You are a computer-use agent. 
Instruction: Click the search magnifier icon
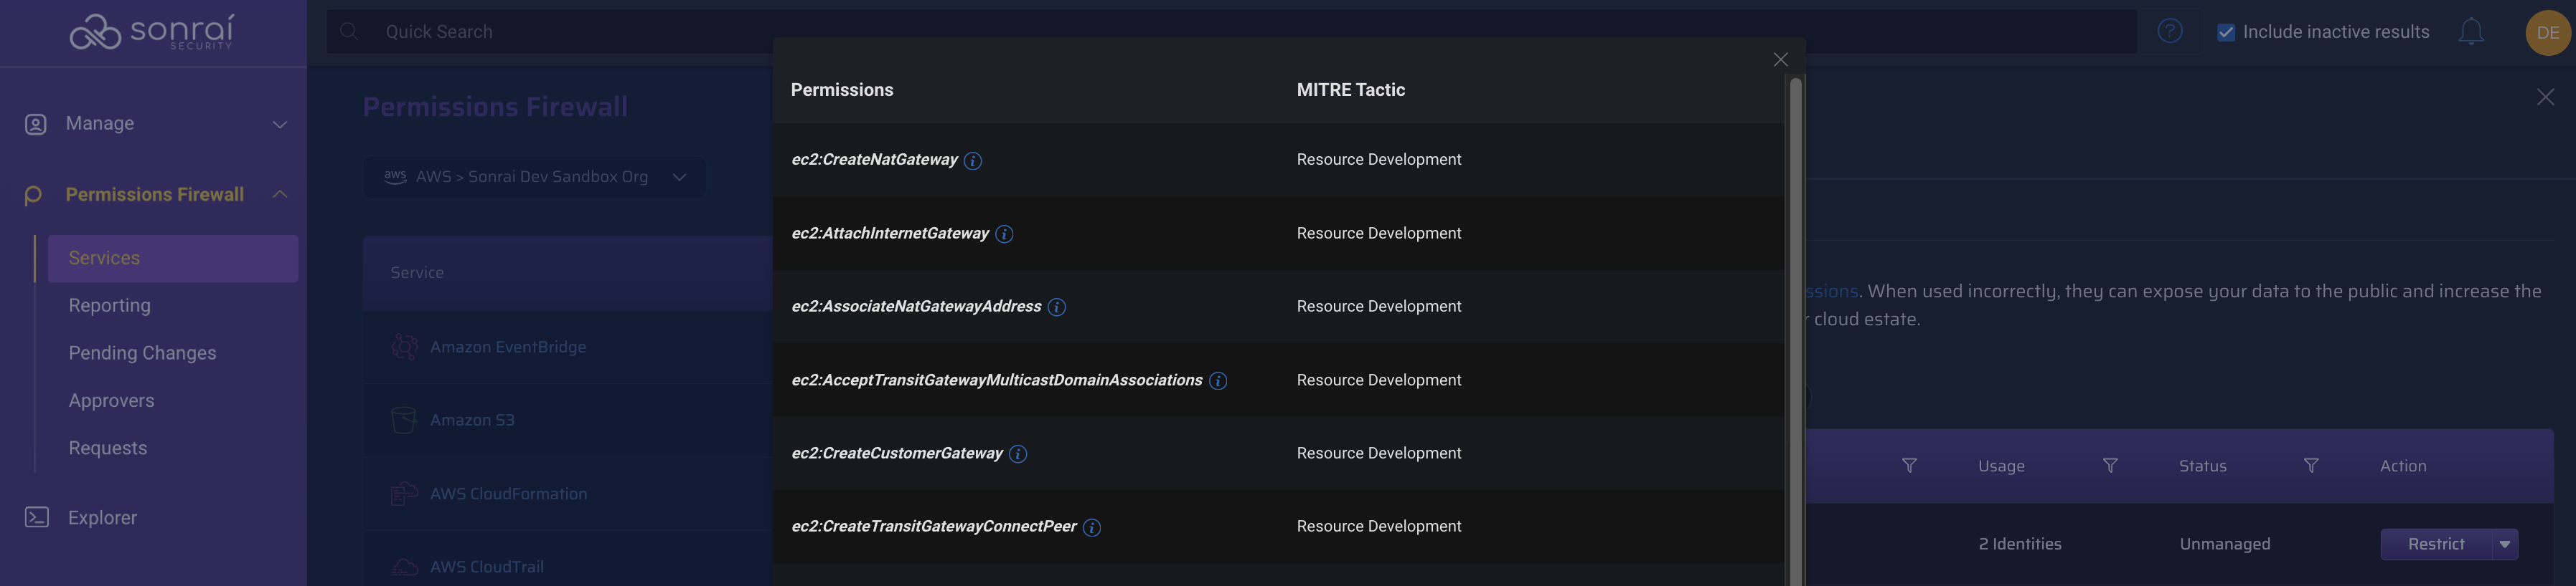[x=349, y=32]
